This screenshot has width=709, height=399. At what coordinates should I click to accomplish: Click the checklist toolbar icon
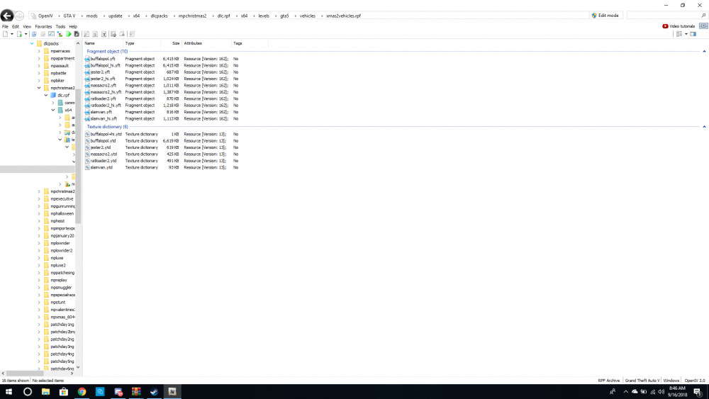pos(52,34)
